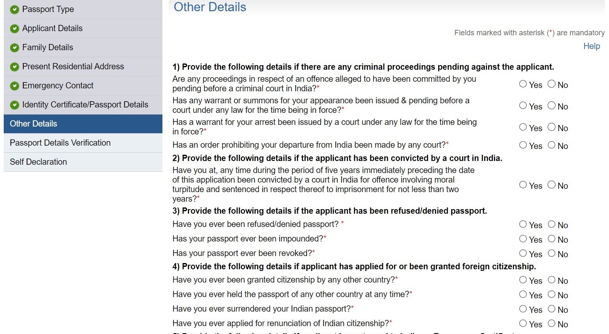Click green checkmark icon beside Emergency Contact
This screenshot has height=334, width=609.
coord(15,86)
